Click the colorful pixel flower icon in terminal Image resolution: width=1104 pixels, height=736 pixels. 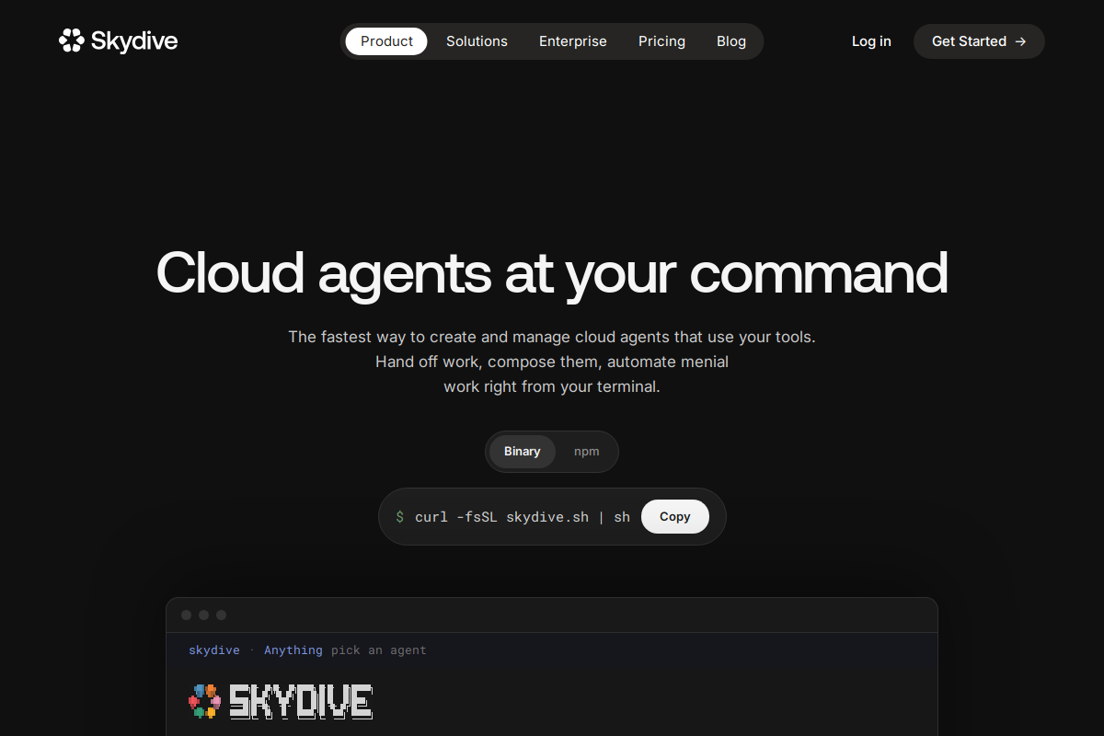point(205,701)
